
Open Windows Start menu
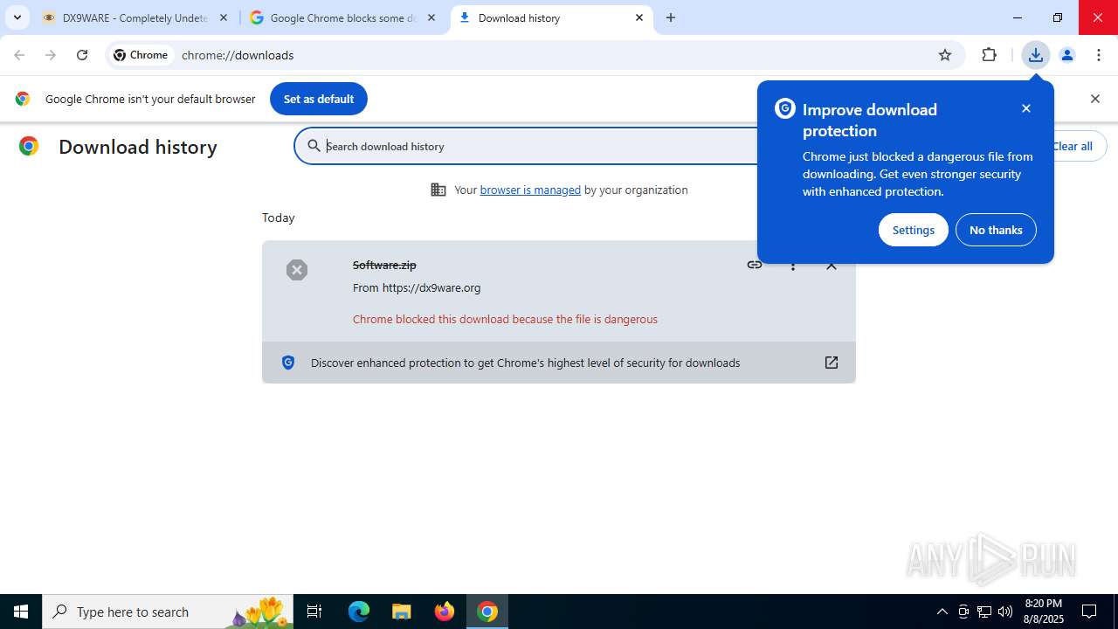click(21, 612)
